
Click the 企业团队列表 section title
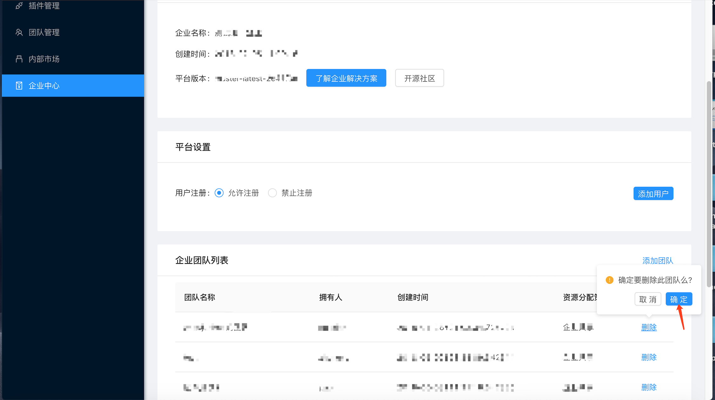202,260
